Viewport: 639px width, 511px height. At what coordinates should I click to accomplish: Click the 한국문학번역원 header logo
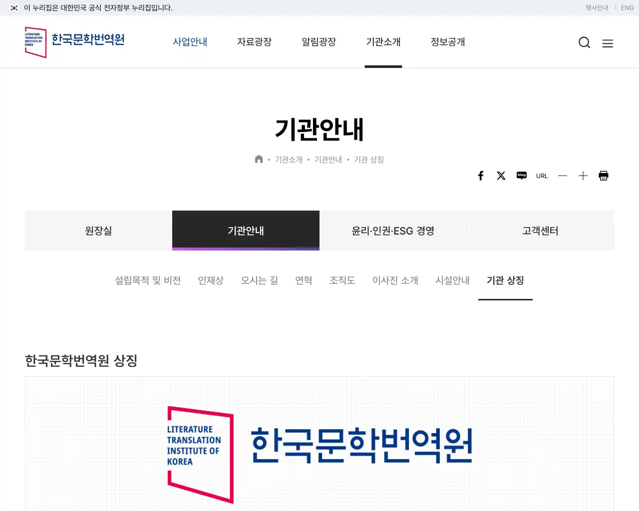(x=75, y=42)
